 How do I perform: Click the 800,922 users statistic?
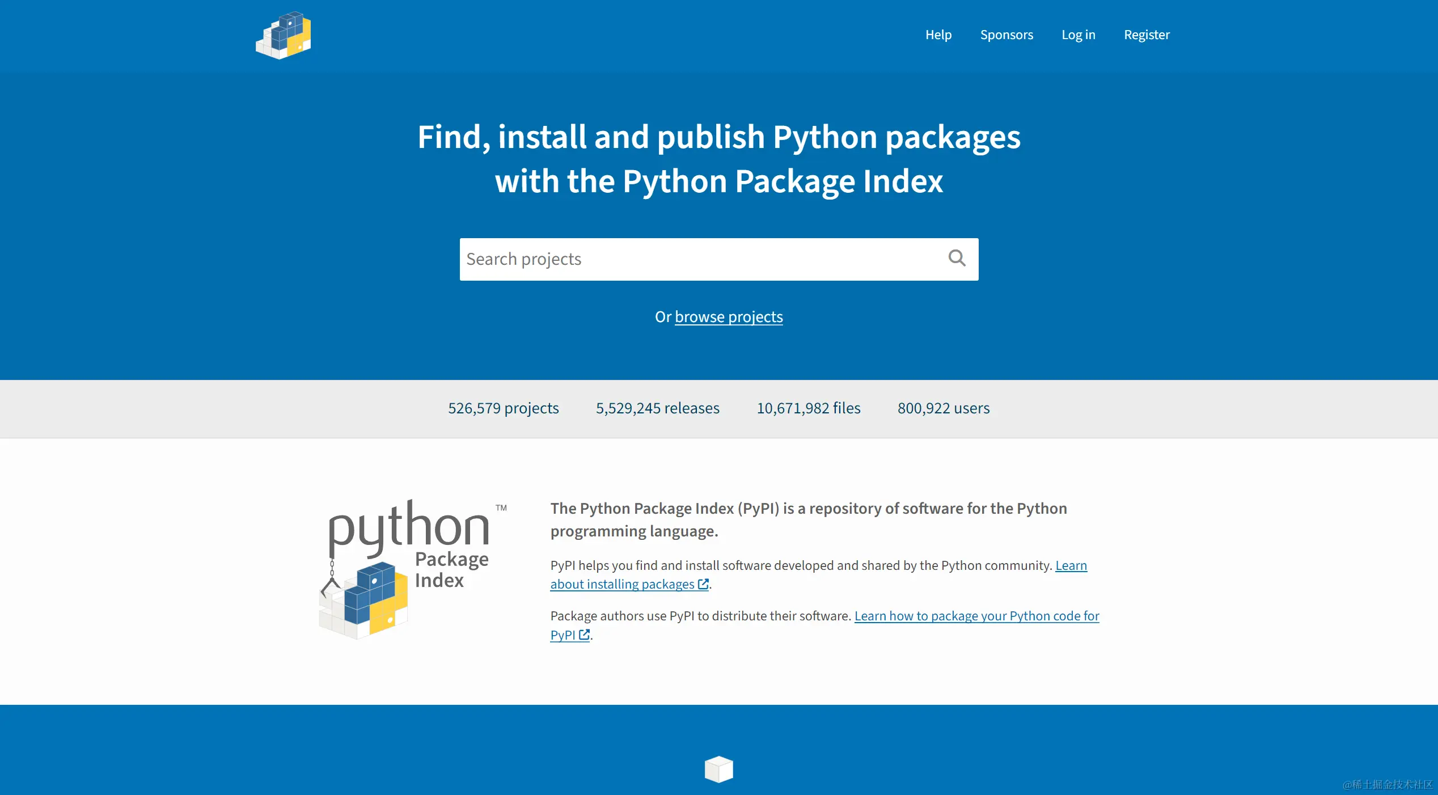pos(943,408)
